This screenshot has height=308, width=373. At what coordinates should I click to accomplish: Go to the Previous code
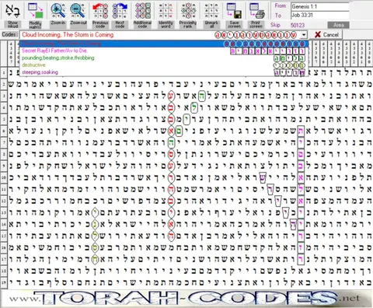click(100, 12)
